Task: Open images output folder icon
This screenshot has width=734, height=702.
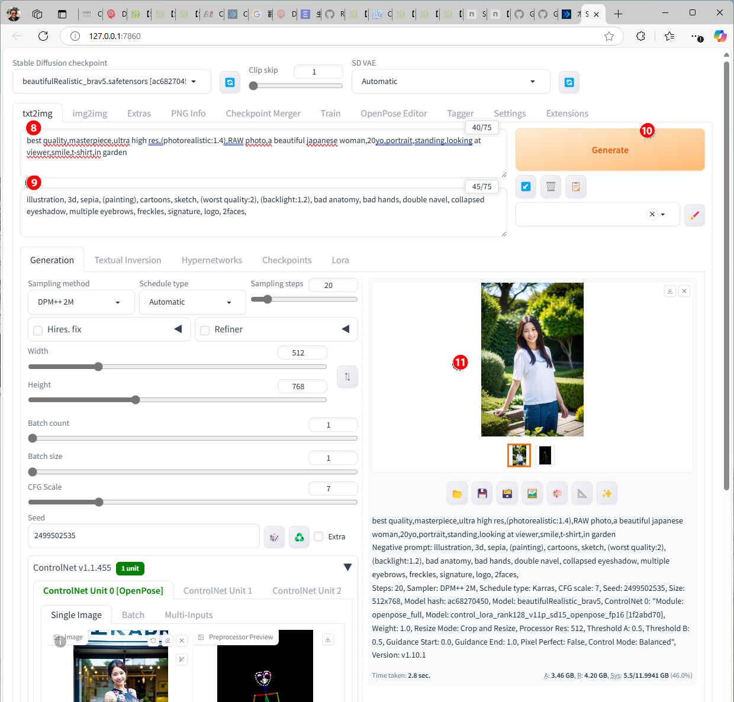Action: click(457, 494)
